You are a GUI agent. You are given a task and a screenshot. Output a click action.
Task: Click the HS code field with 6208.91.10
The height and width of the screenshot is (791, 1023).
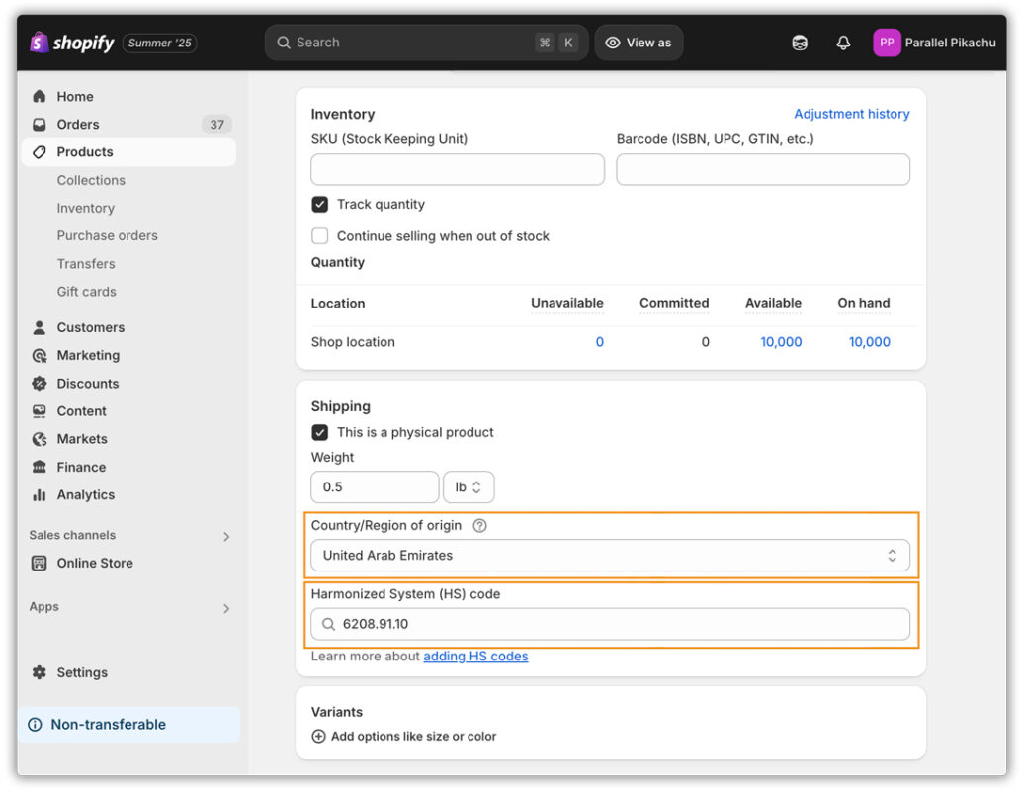point(610,624)
